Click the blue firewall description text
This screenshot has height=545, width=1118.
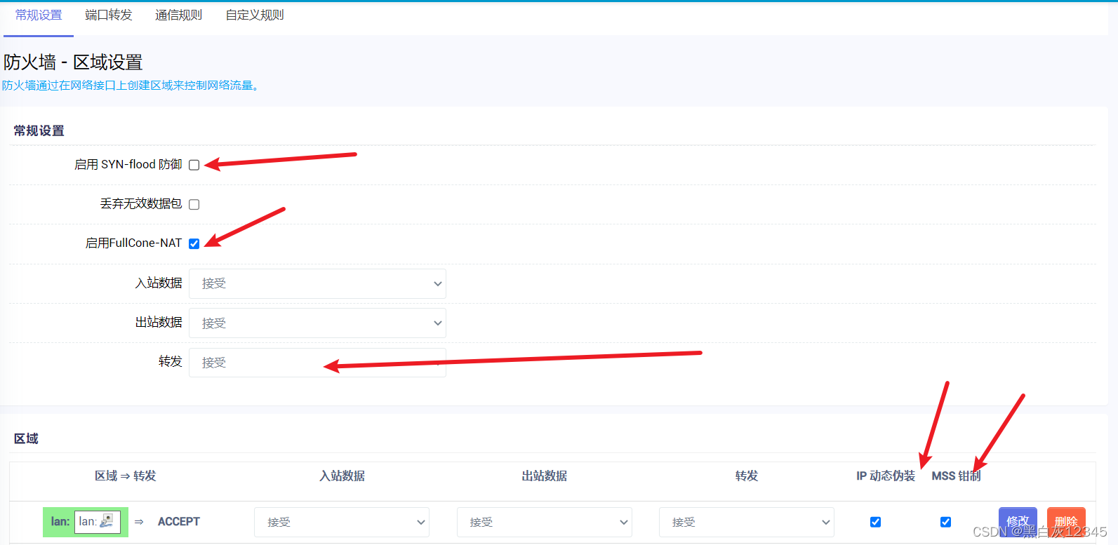point(131,86)
